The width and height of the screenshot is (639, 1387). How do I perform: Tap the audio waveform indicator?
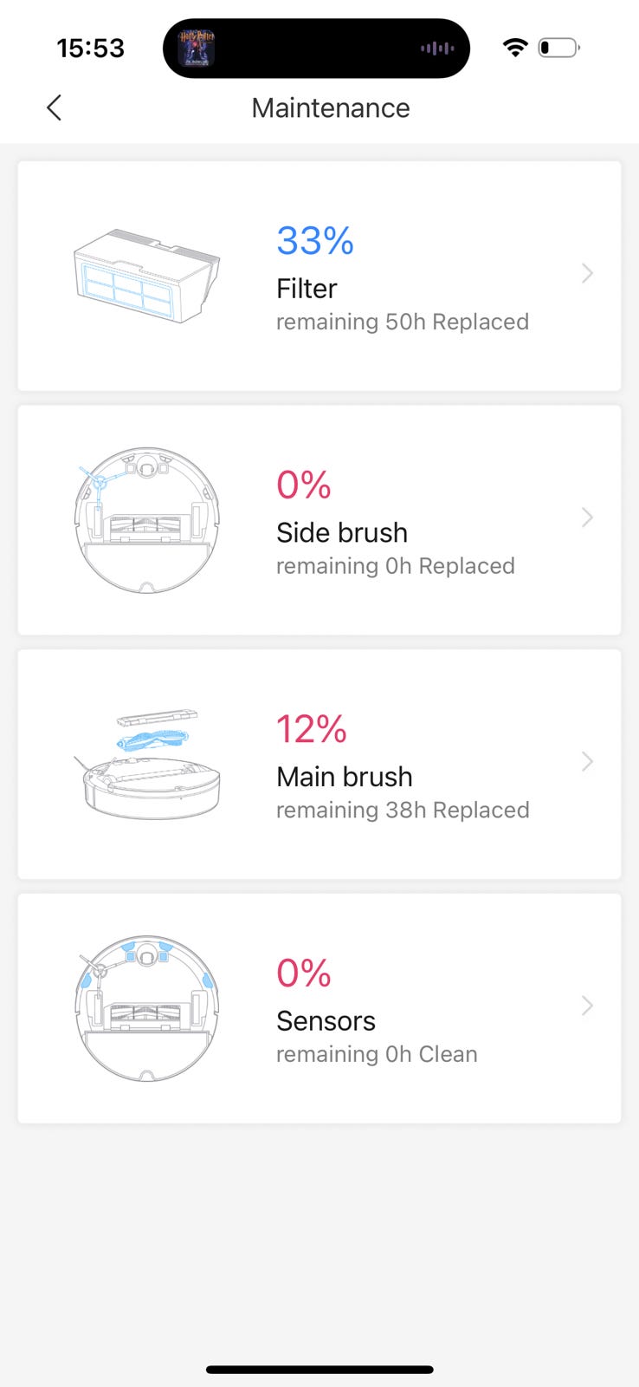click(437, 49)
